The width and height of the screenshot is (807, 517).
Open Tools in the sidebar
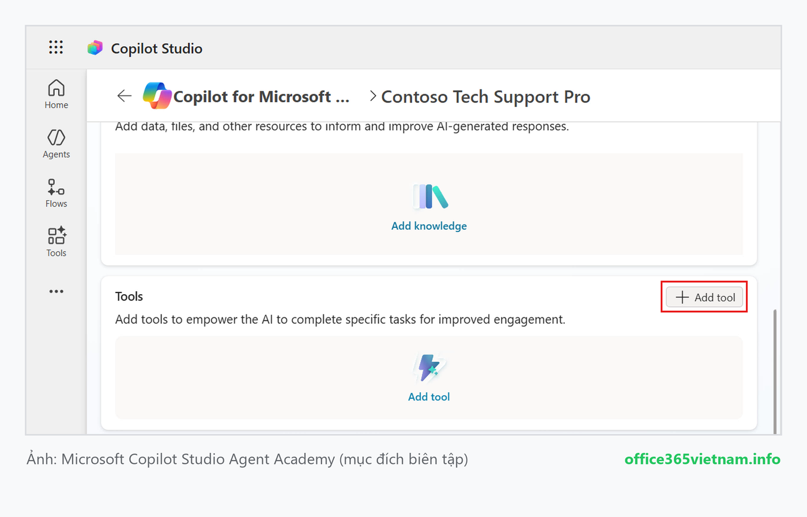56,242
